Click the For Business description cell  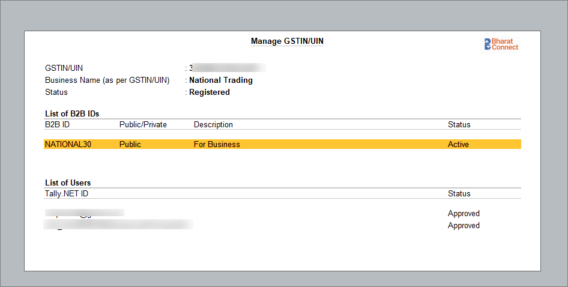217,145
